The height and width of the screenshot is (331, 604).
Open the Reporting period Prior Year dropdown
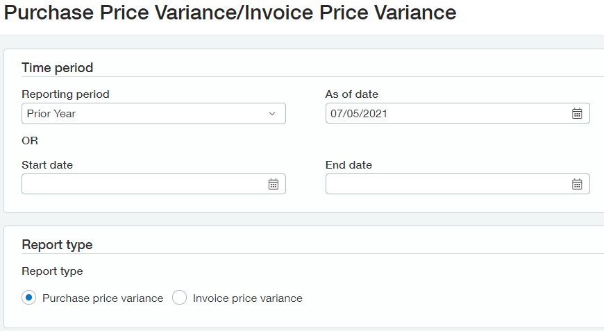153,114
